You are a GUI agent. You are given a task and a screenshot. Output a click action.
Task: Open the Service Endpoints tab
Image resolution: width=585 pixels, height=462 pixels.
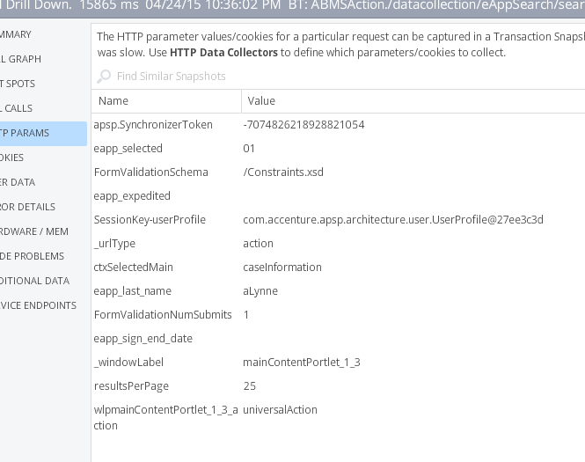click(x=39, y=305)
